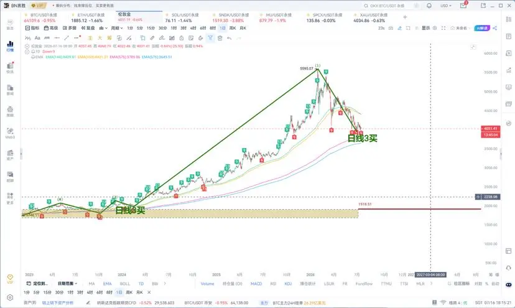This screenshot has width=515, height=308.
Task: Open the mail inbox icon
Action: pos(463,6)
